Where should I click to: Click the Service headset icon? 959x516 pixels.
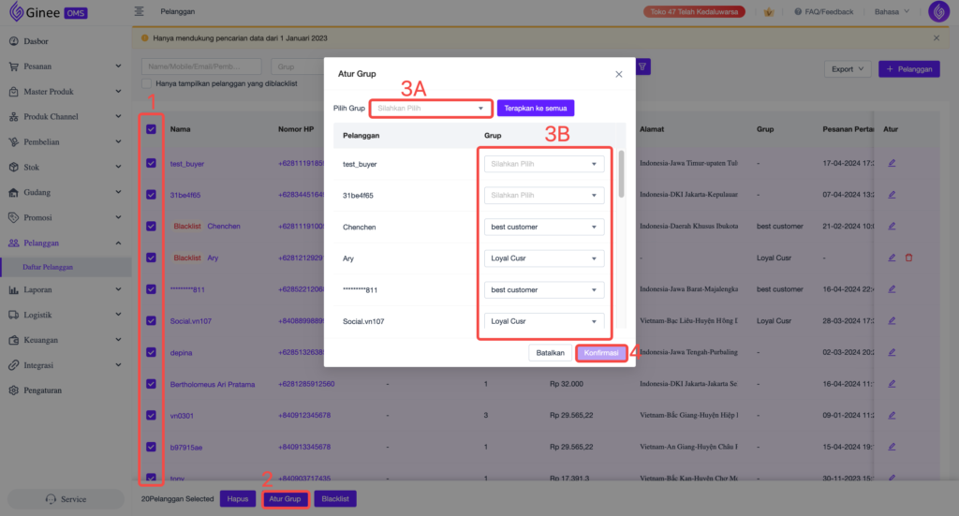(51, 499)
